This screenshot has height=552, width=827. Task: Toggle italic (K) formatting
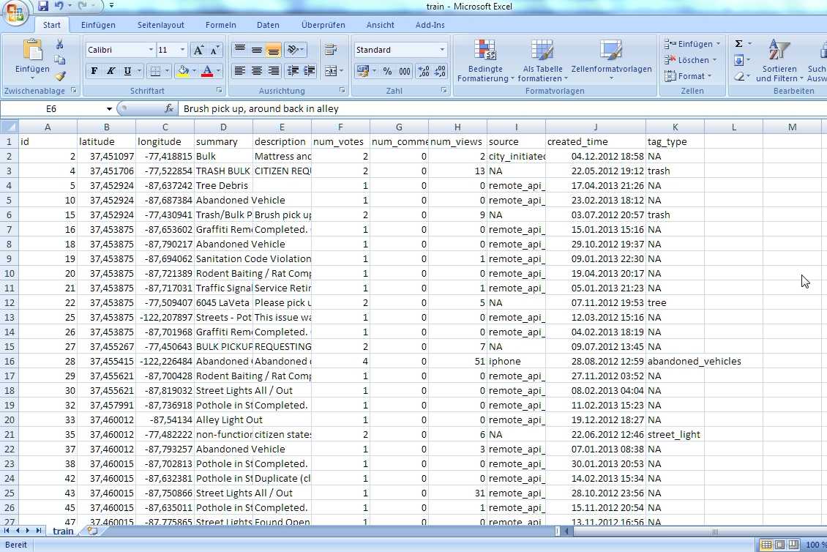(x=111, y=71)
